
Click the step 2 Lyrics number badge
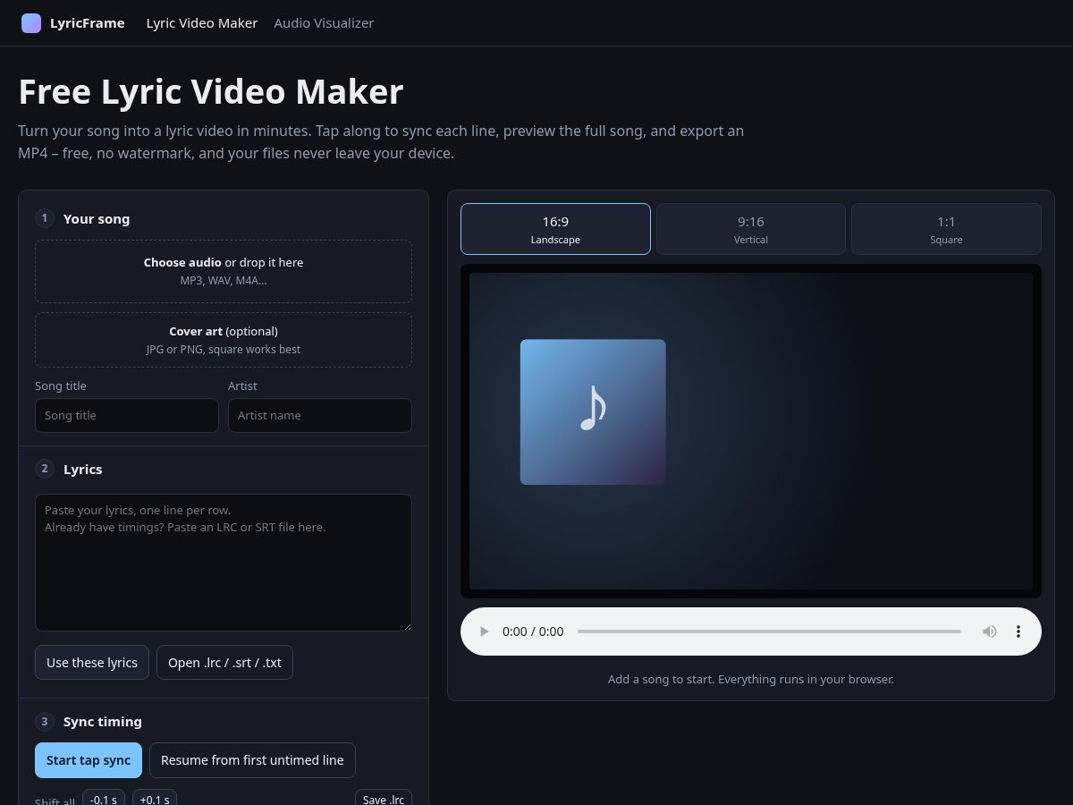point(45,469)
